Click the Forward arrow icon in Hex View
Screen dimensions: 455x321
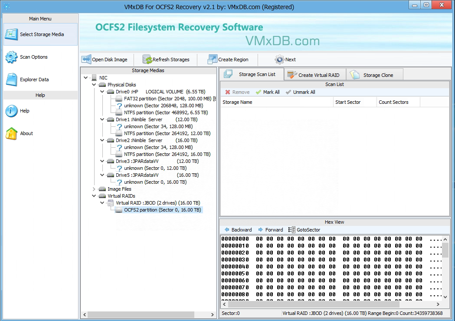pyautogui.click(x=261, y=229)
